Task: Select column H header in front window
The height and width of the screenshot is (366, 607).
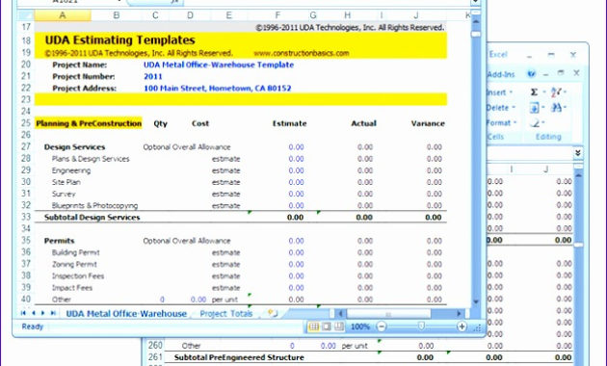Action: [347, 15]
